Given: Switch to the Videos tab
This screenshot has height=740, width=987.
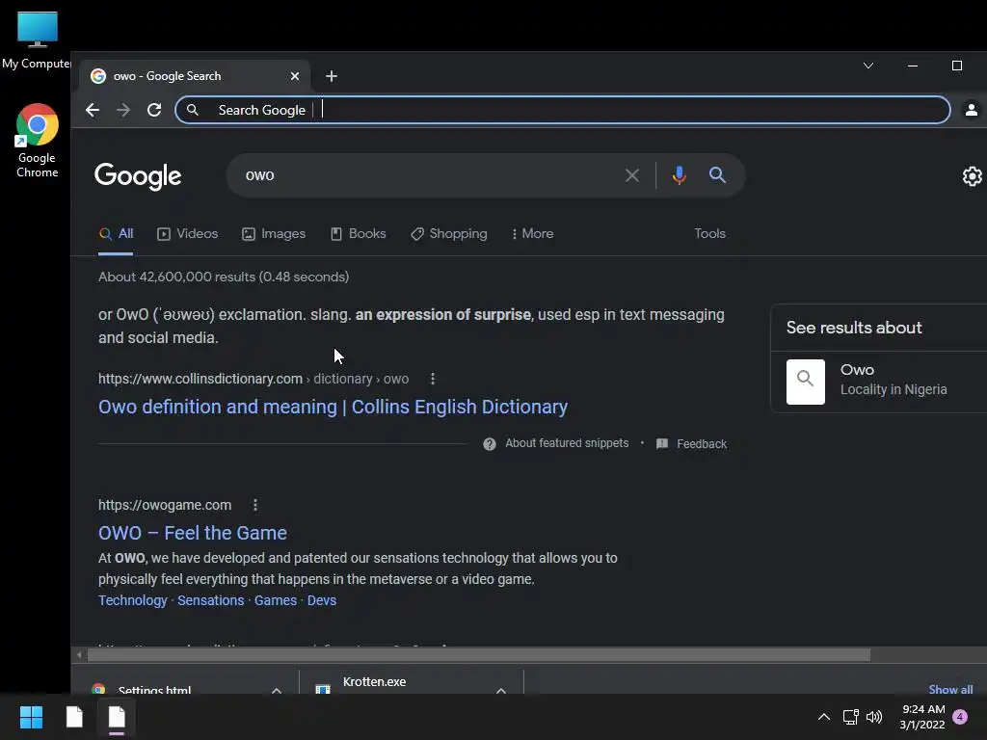Looking at the screenshot, I should tap(188, 233).
